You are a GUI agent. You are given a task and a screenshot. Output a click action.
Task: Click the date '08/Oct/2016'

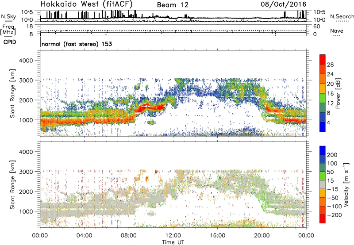(x=284, y=4)
